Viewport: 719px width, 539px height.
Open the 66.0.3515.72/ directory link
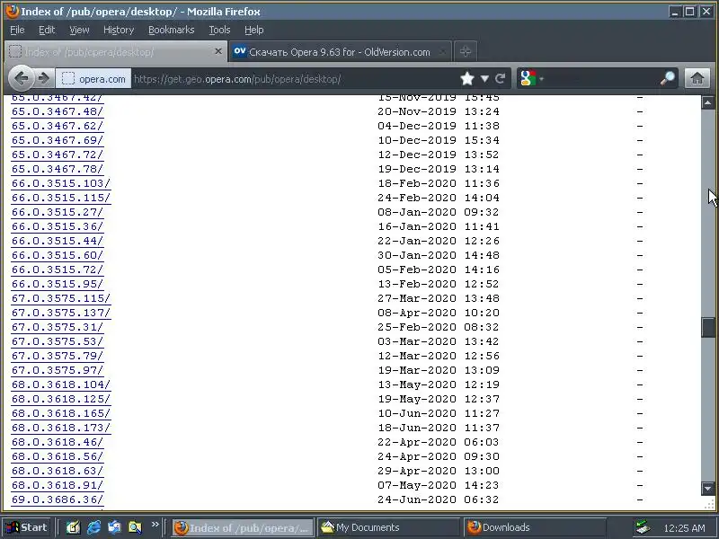58,269
